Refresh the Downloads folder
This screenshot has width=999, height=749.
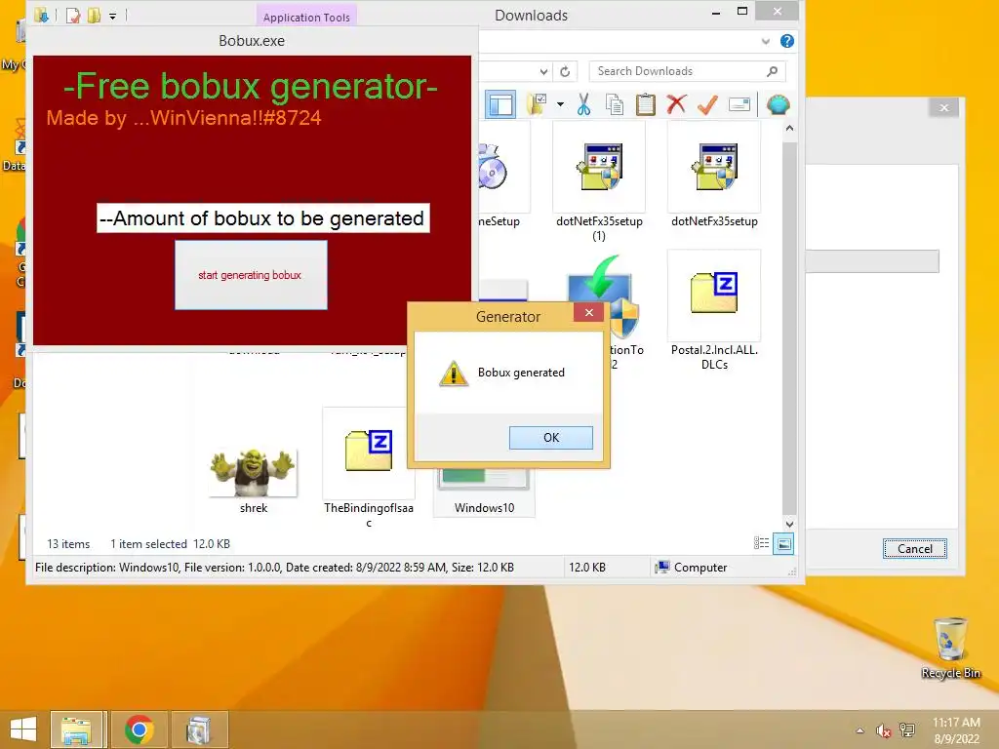pyautogui.click(x=565, y=71)
